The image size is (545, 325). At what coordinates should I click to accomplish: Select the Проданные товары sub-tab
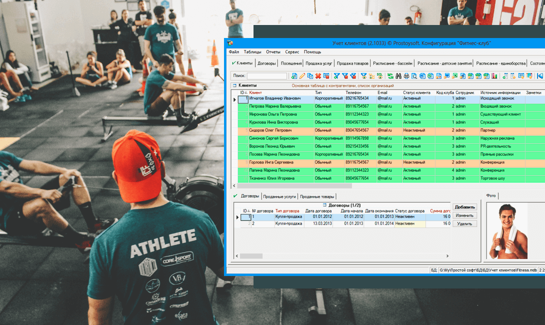(317, 196)
